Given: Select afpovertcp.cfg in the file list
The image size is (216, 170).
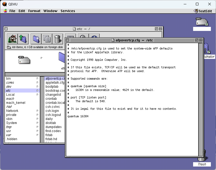Looking at the screenshot, I should coord(55,78).
